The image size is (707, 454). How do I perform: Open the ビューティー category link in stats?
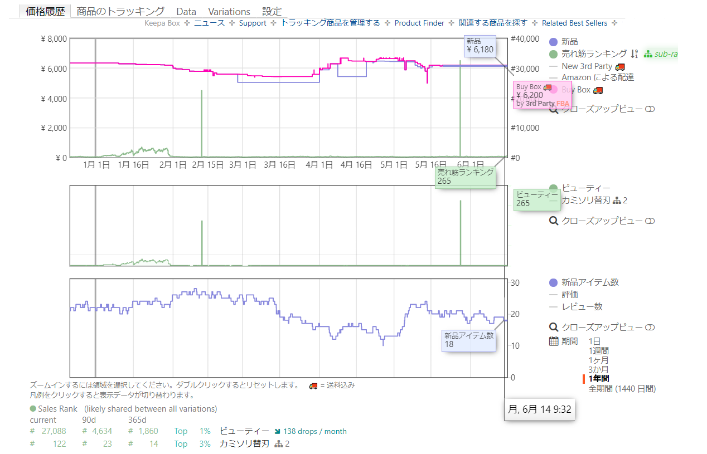pyautogui.click(x=244, y=431)
